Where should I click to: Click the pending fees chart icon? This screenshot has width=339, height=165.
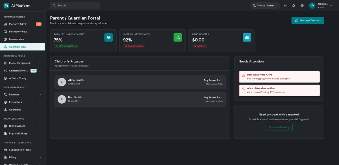pos(247,37)
